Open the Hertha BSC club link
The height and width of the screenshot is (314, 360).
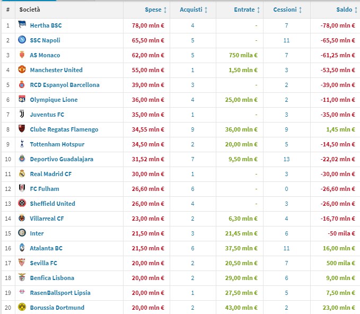[x=46, y=25]
